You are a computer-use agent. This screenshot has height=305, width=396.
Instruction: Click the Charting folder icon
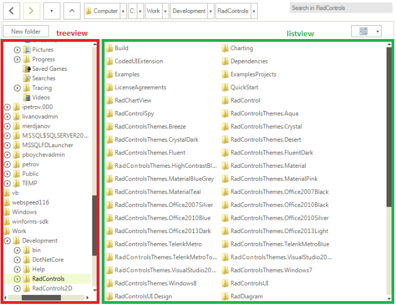(225, 48)
